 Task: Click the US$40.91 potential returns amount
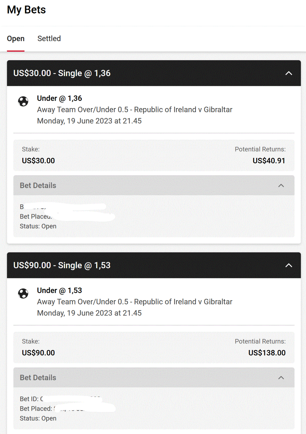(269, 161)
